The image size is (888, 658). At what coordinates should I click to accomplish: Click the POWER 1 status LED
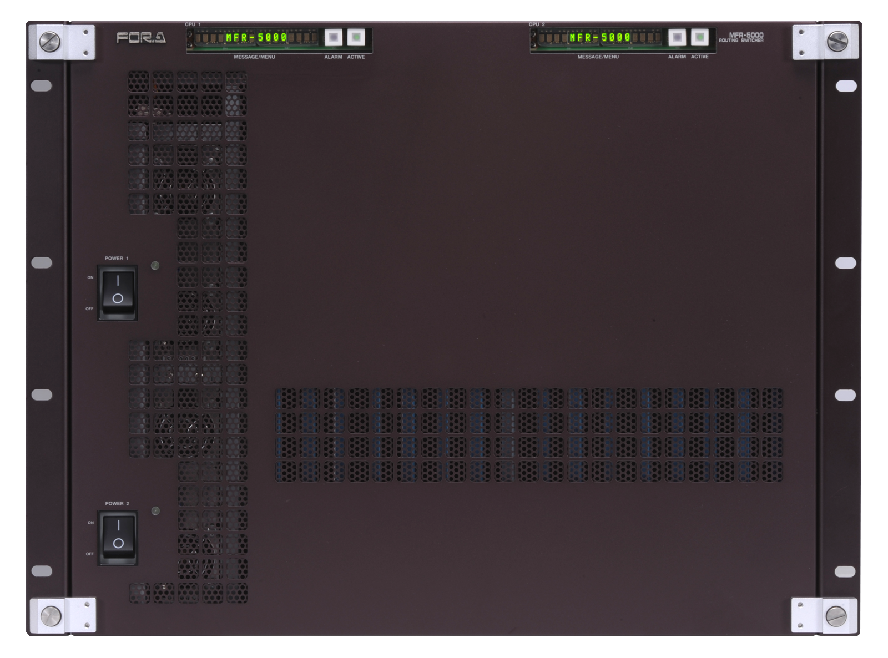tap(155, 266)
